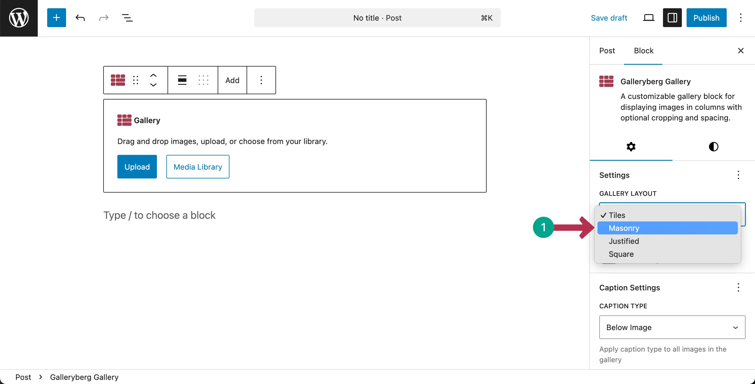The height and width of the screenshot is (384, 755).
Task: Choose Square from the layout dropdown
Action: coord(621,254)
